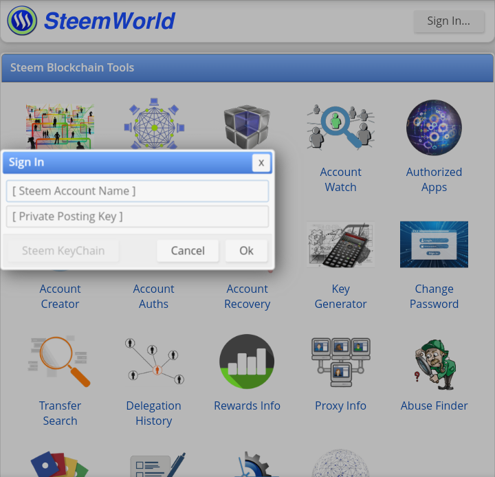Click the Account Creator link text

click(60, 296)
